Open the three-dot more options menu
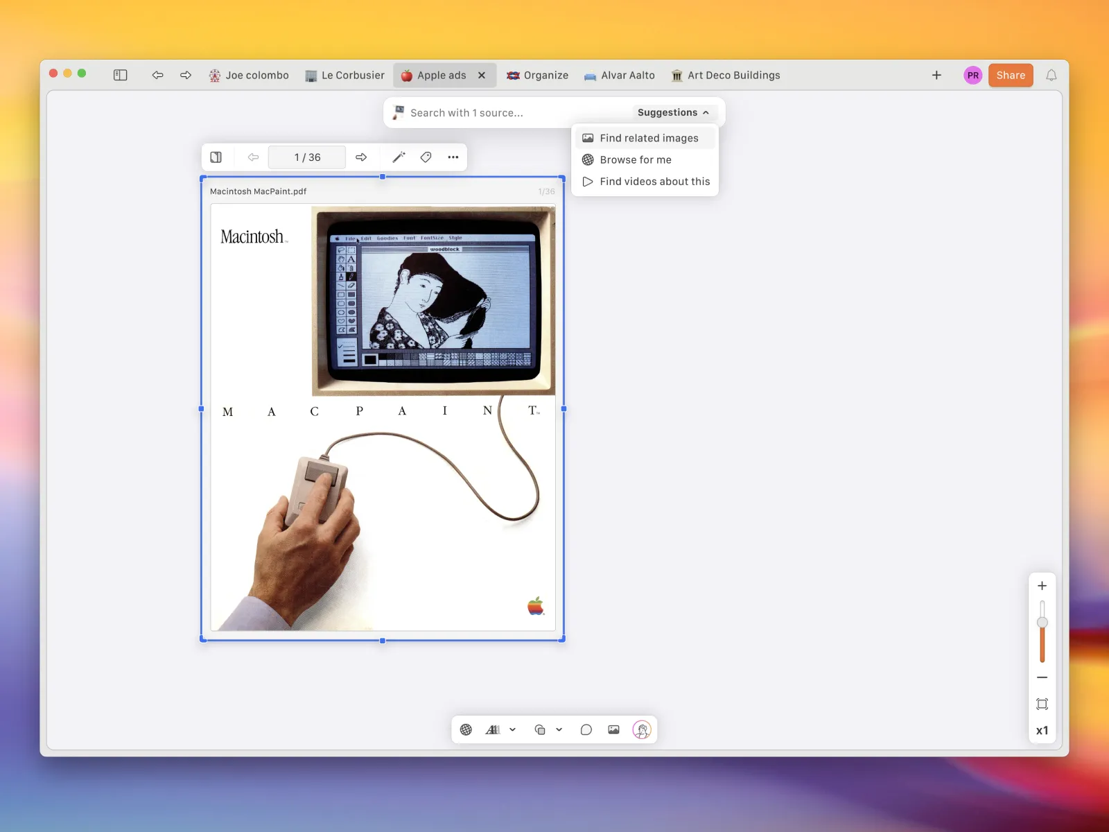The width and height of the screenshot is (1109, 832). click(x=453, y=157)
